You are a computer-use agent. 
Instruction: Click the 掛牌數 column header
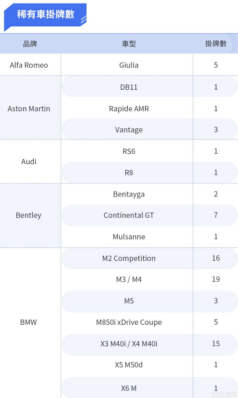click(x=216, y=44)
